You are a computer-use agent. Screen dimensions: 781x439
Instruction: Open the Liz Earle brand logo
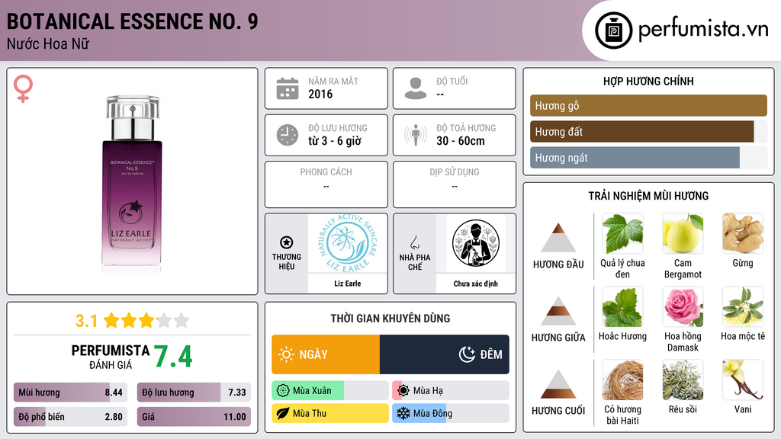pyautogui.click(x=348, y=244)
